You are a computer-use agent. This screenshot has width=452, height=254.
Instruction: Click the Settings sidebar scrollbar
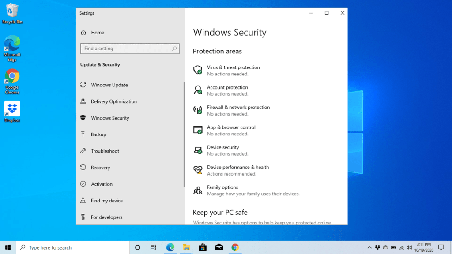tap(184, 134)
